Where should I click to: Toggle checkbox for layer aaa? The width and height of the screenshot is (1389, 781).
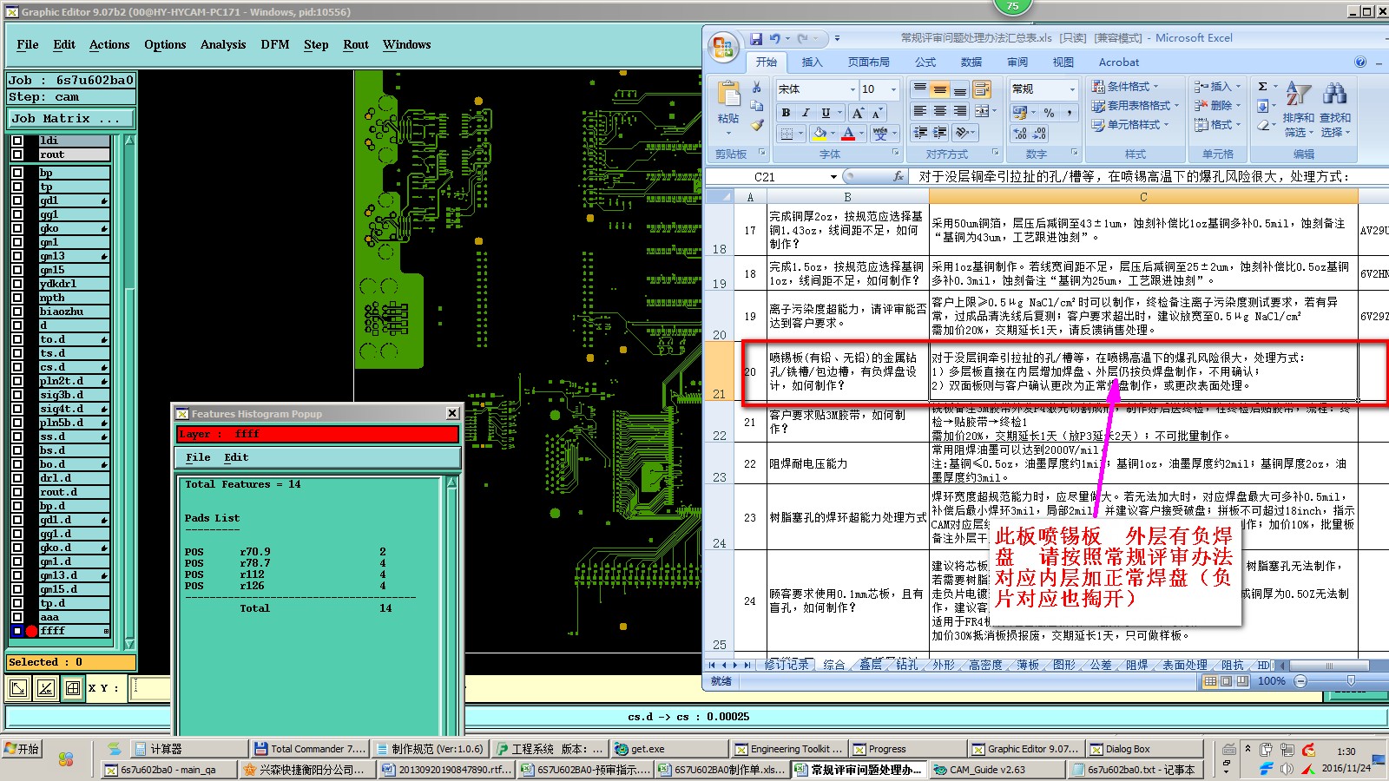pos(17,617)
